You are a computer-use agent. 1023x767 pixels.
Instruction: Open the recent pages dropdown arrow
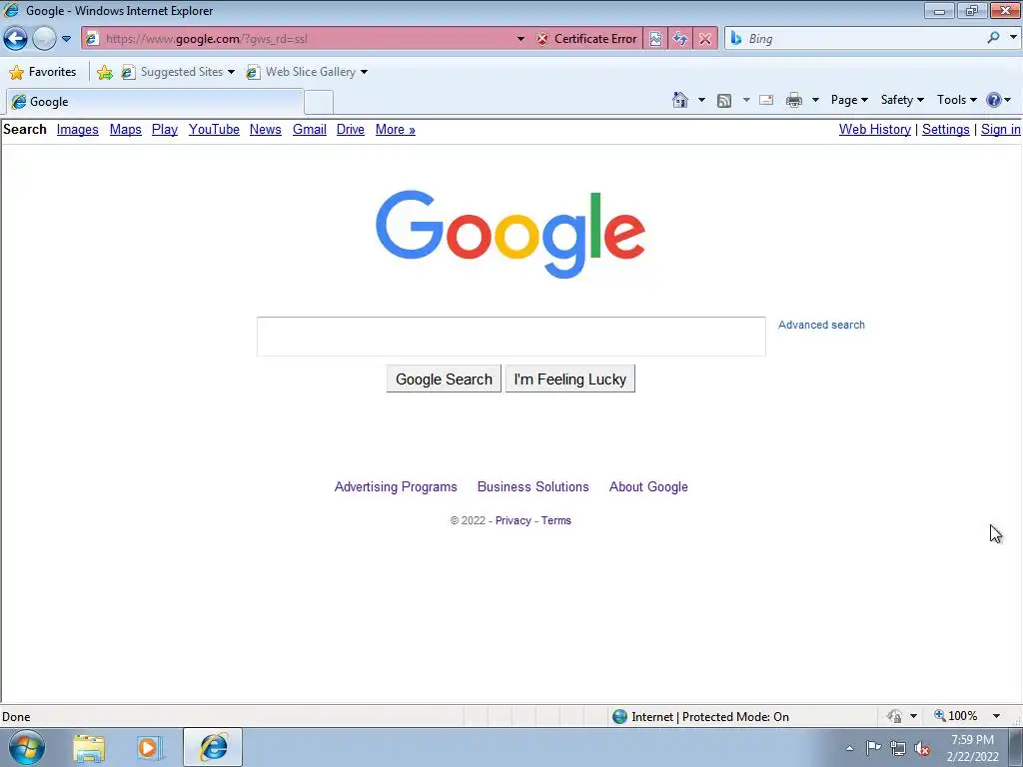click(x=66, y=39)
